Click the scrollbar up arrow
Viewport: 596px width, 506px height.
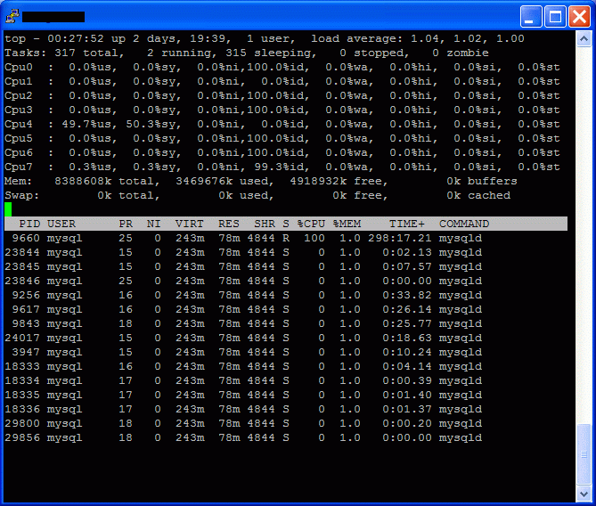(x=584, y=39)
